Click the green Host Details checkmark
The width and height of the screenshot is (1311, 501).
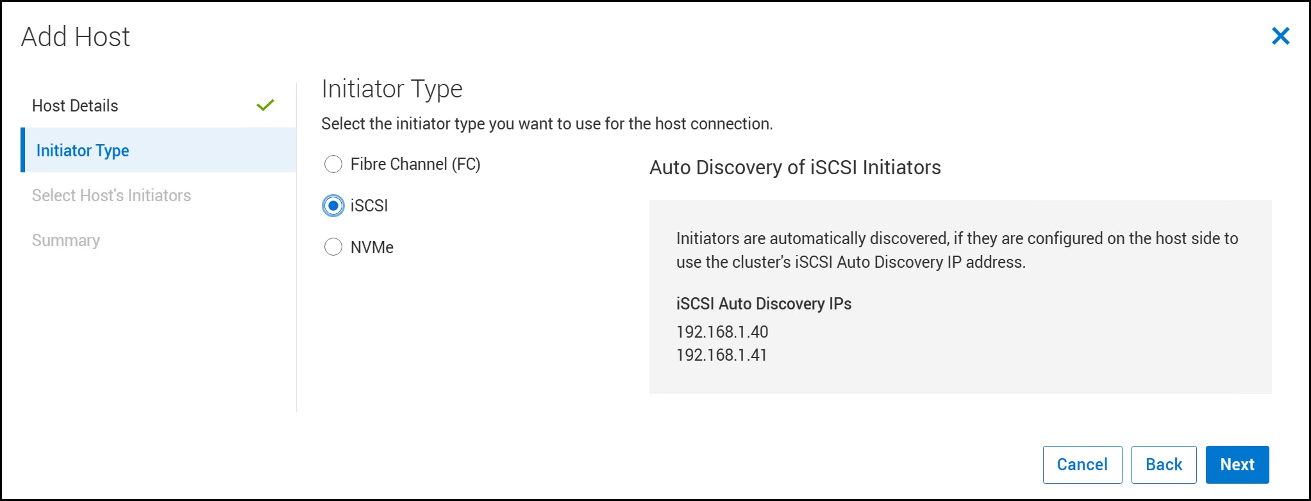tap(265, 105)
